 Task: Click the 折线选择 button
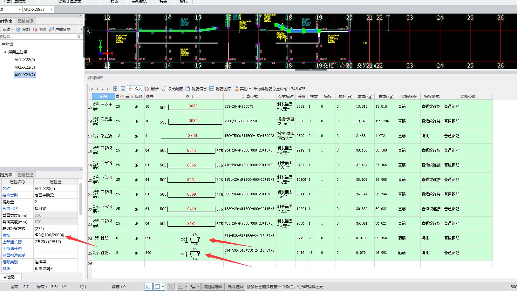tap(235, 287)
